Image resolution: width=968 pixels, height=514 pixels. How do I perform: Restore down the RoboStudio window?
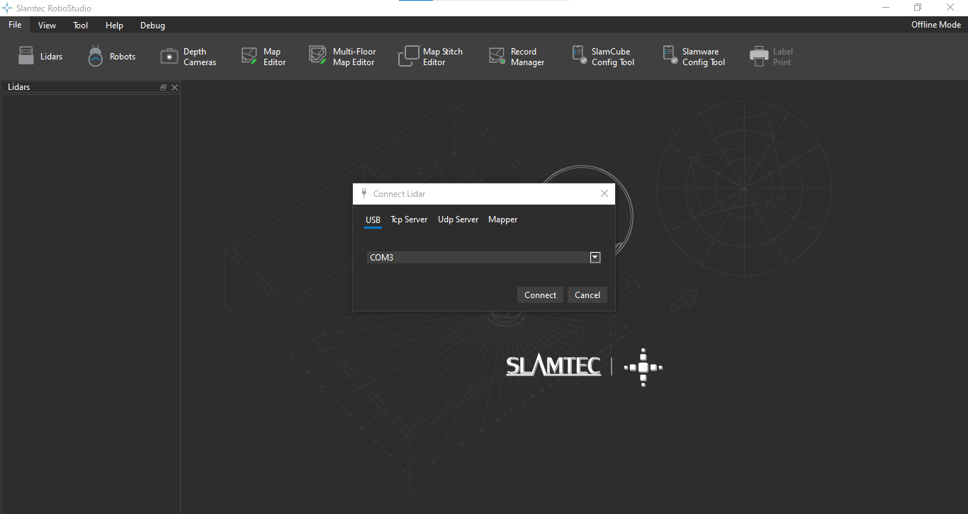pos(918,8)
